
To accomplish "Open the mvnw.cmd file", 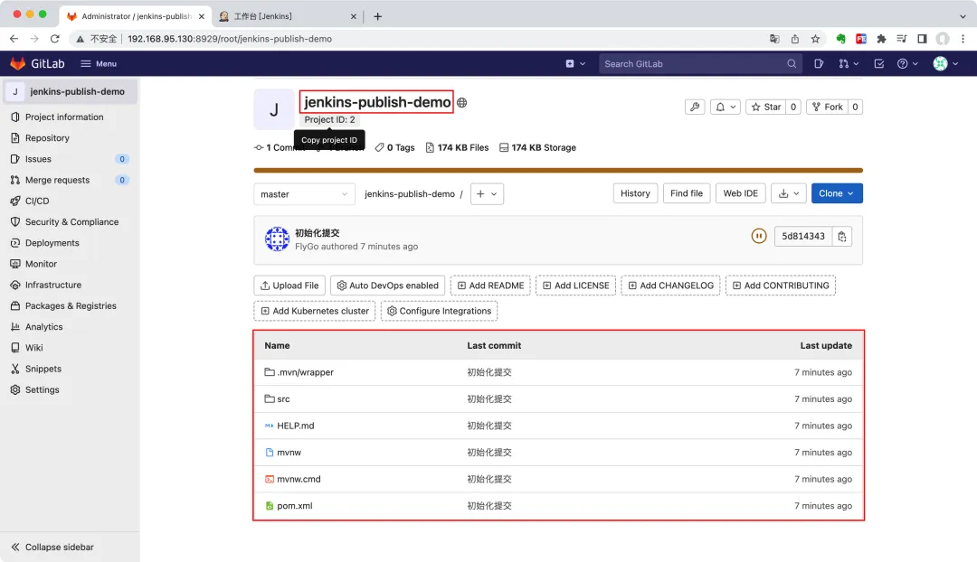I will click(299, 479).
